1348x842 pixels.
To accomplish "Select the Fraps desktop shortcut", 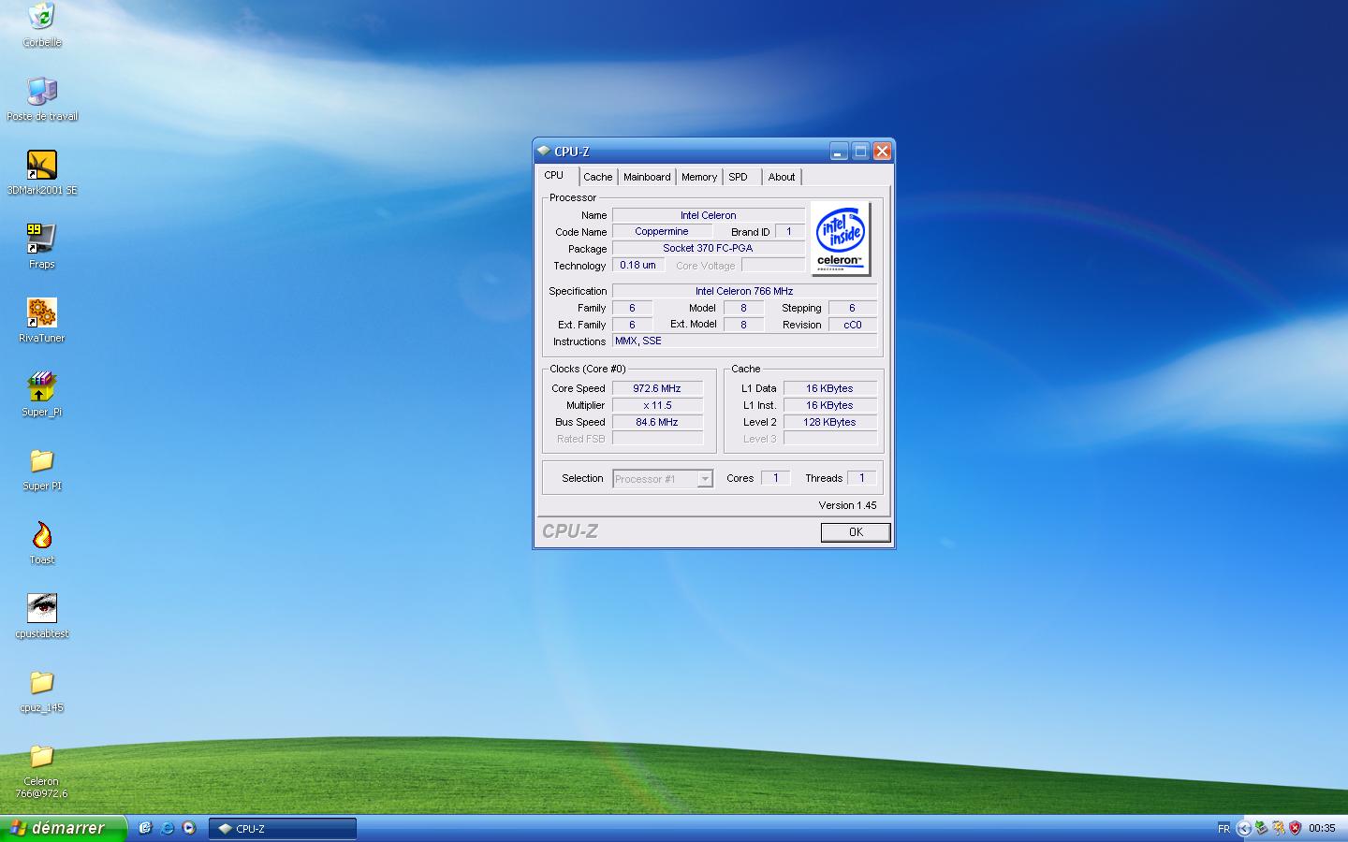I will click(x=42, y=240).
